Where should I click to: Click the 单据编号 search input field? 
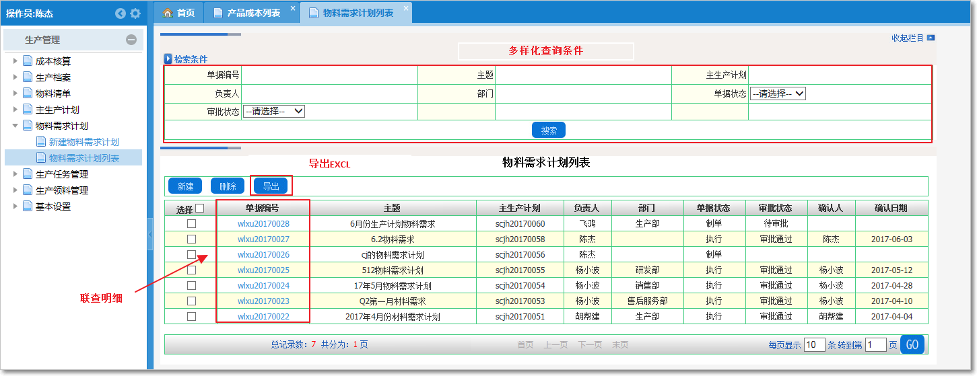[x=329, y=75]
